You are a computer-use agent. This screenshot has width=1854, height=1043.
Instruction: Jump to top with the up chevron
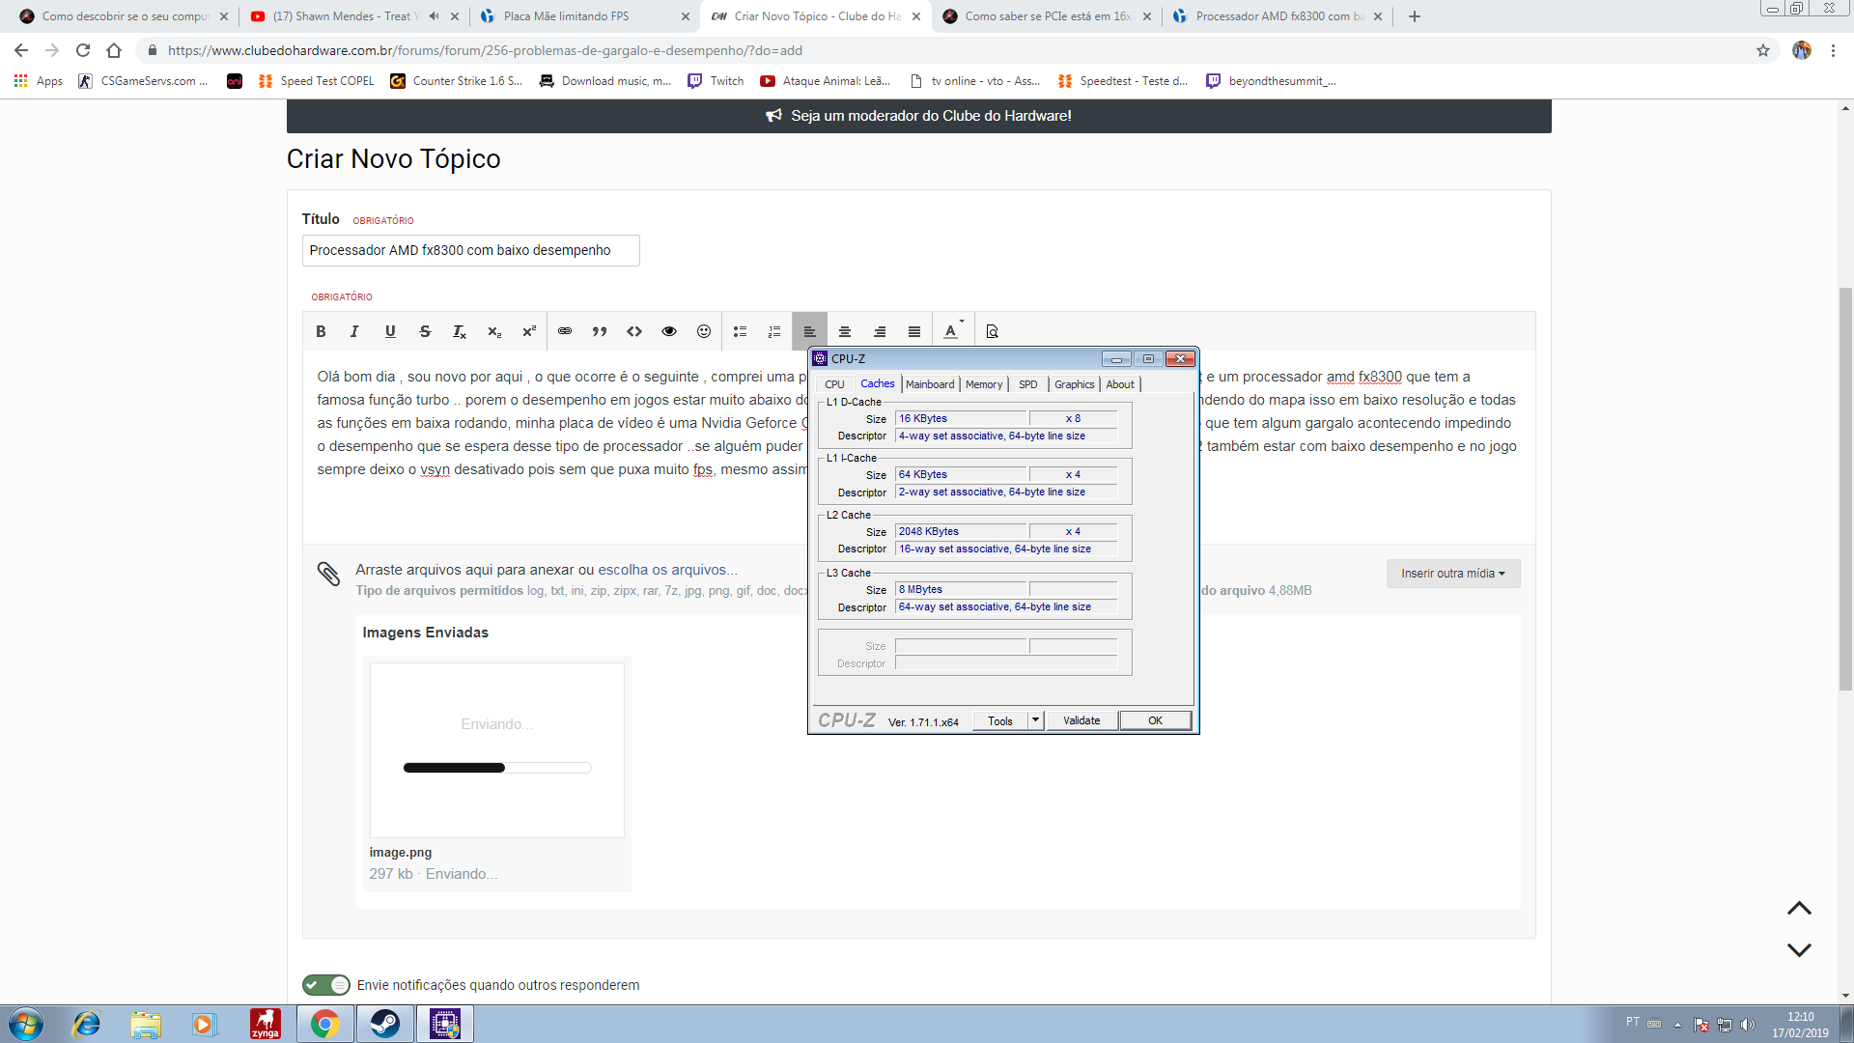pos(1799,909)
